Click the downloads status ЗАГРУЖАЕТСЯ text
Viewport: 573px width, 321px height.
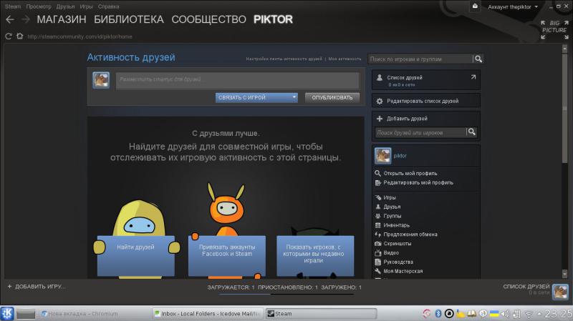pyautogui.click(x=231, y=287)
